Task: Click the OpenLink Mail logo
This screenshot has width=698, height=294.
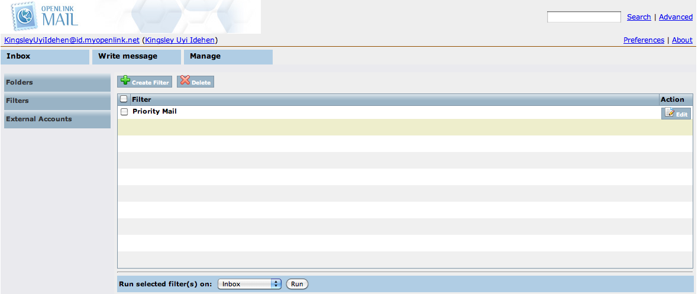Action: pyautogui.click(x=46, y=15)
